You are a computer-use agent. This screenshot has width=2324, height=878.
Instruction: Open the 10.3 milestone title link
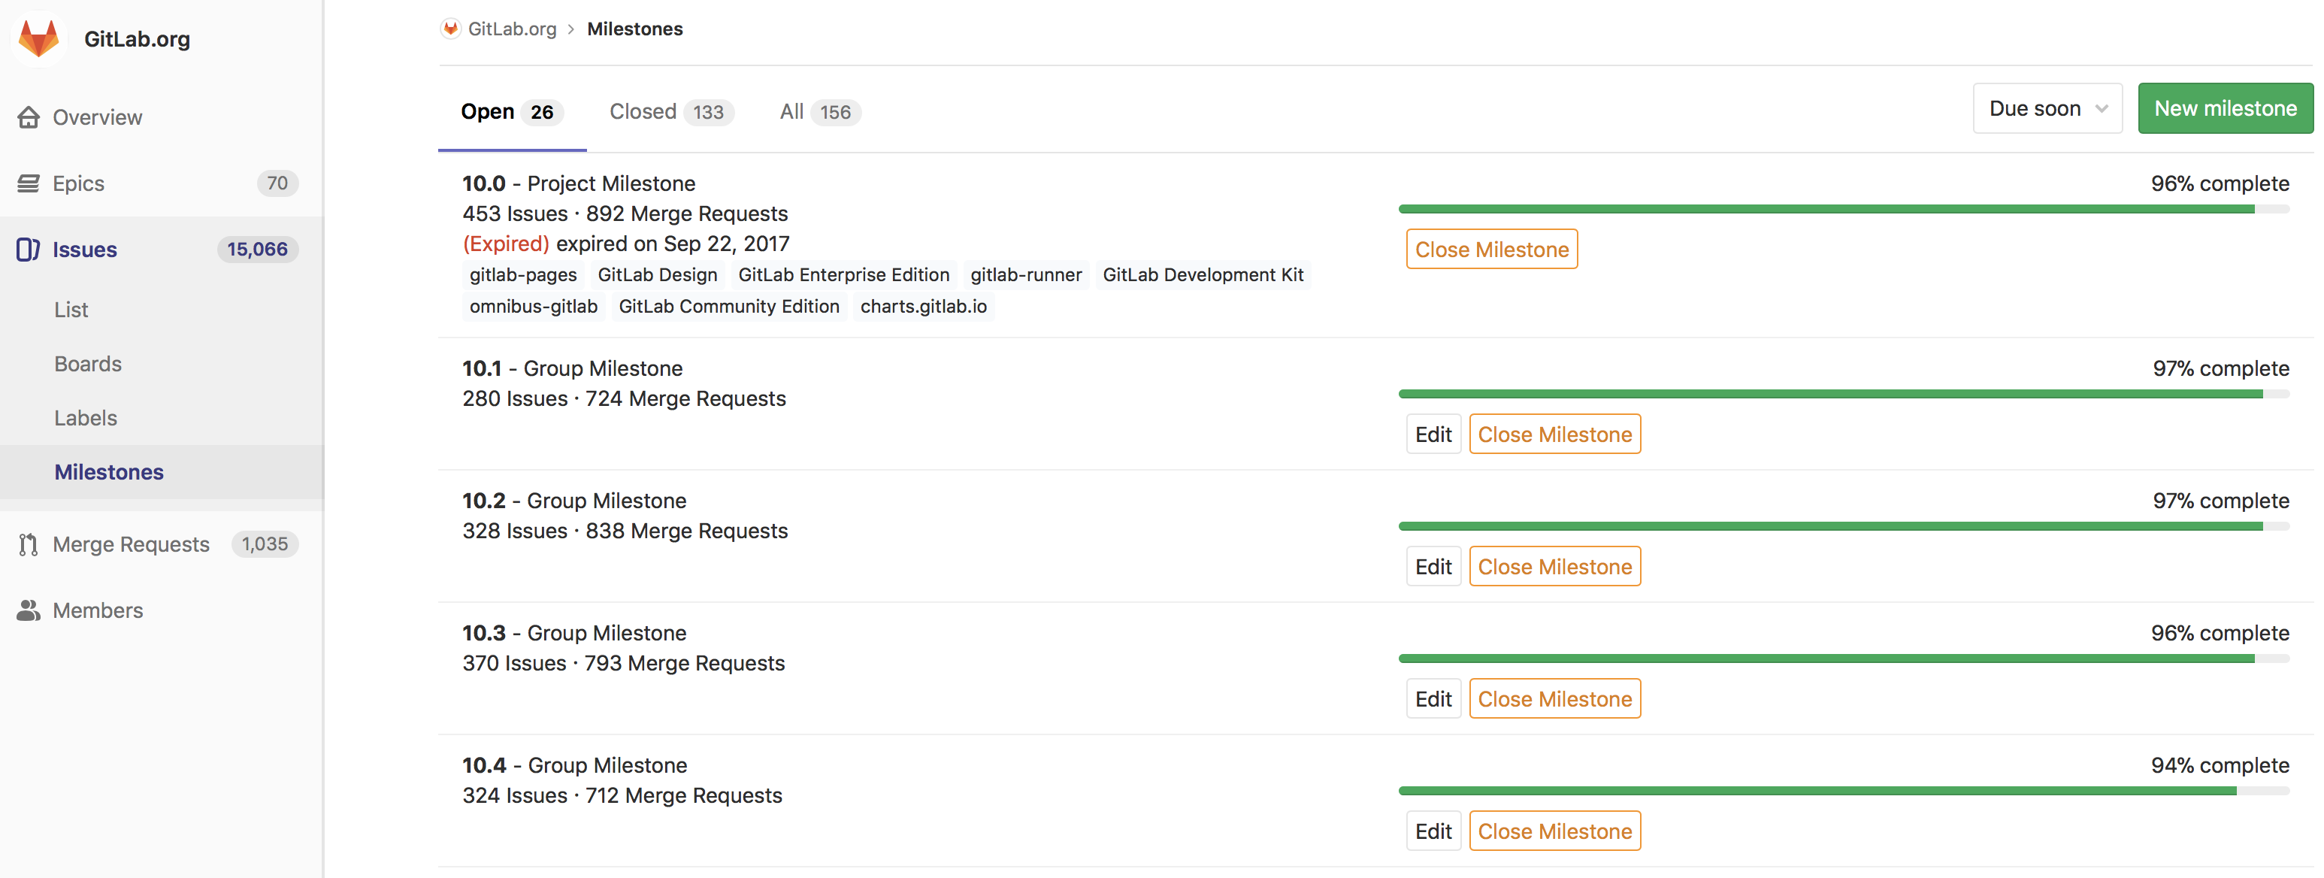click(483, 632)
